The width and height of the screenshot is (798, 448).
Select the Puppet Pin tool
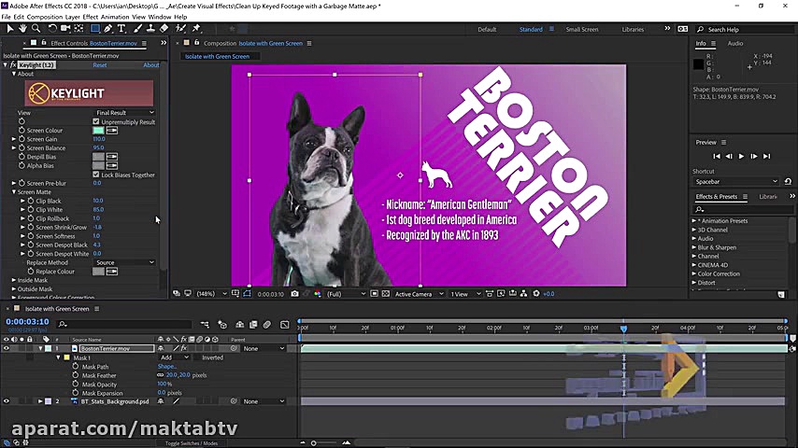click(196, 29)
